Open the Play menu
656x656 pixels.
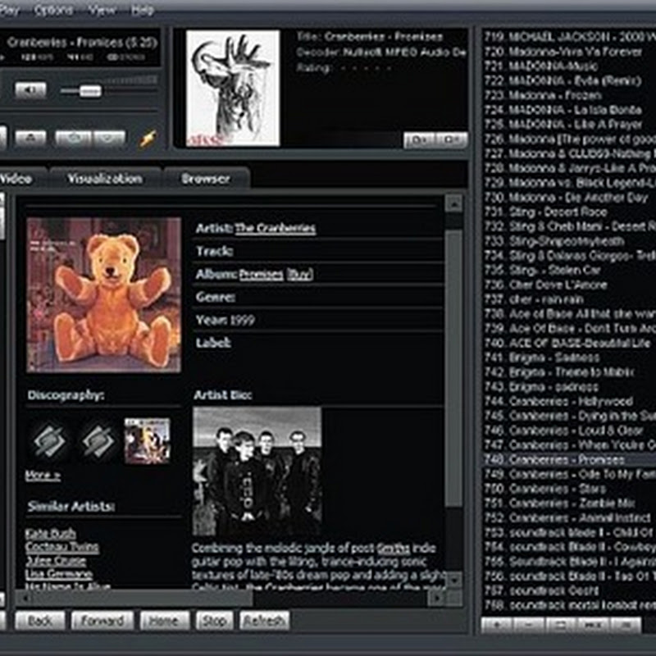9,10
